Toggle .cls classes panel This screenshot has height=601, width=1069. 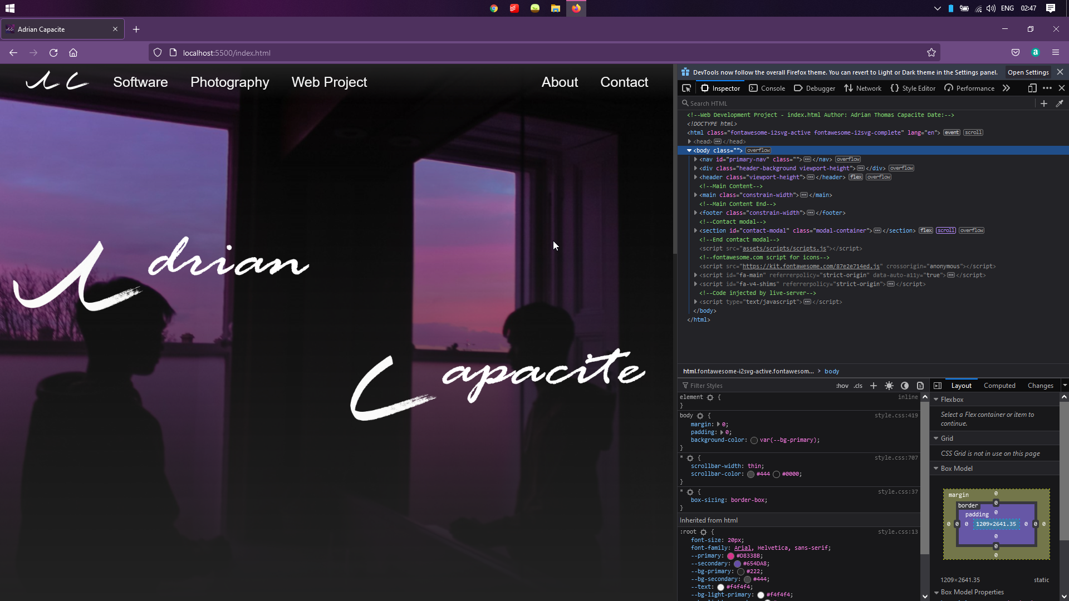coord(858,386)
